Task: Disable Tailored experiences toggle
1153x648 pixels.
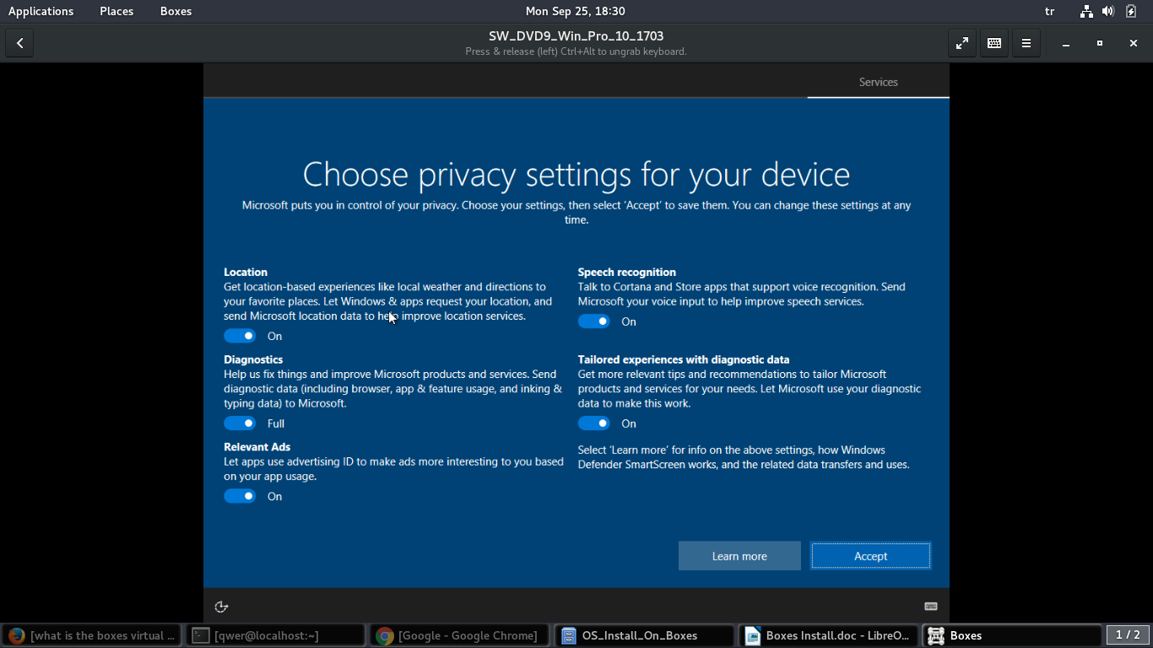Action: pos(593,424)
